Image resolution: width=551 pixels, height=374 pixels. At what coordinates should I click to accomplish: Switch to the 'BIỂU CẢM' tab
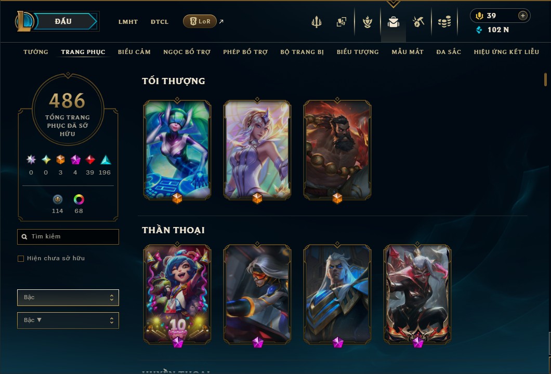coord(134,52)
